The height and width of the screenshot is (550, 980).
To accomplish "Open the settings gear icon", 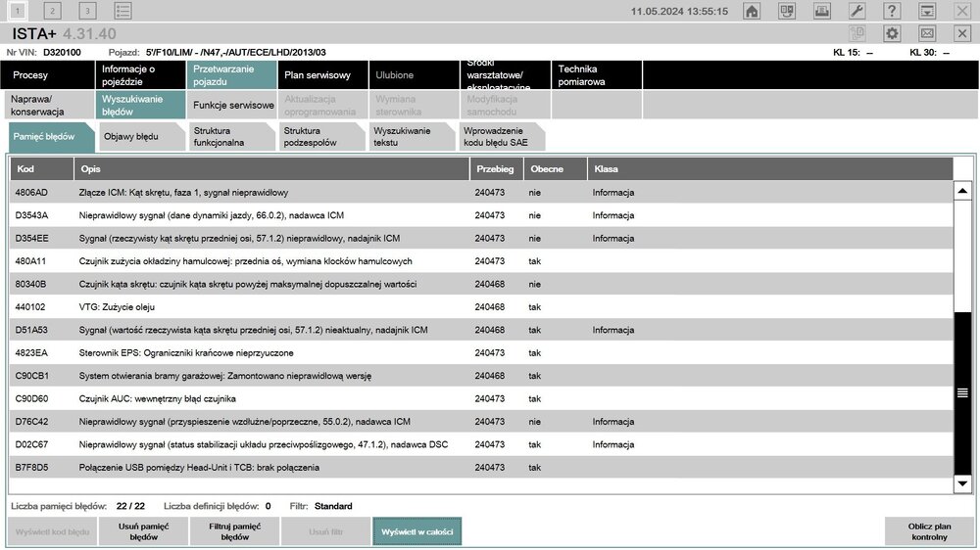I will click(892, 33).
